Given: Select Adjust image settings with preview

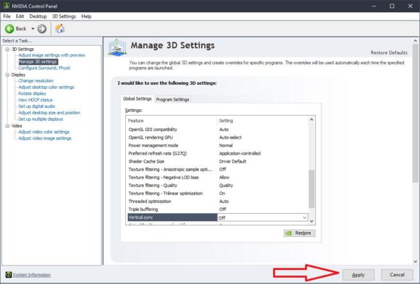Looking at the screenshot, I should click(51, 55).
